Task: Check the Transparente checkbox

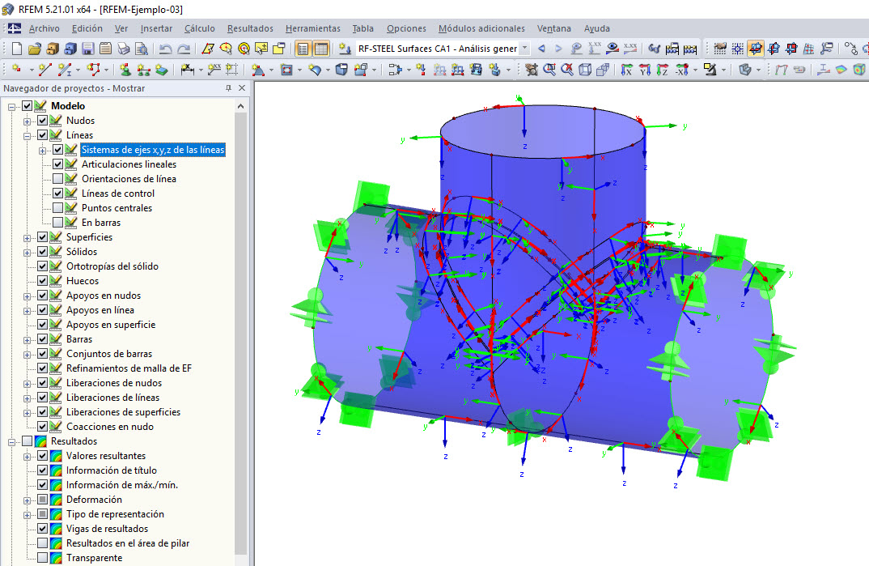Action: 43,558
